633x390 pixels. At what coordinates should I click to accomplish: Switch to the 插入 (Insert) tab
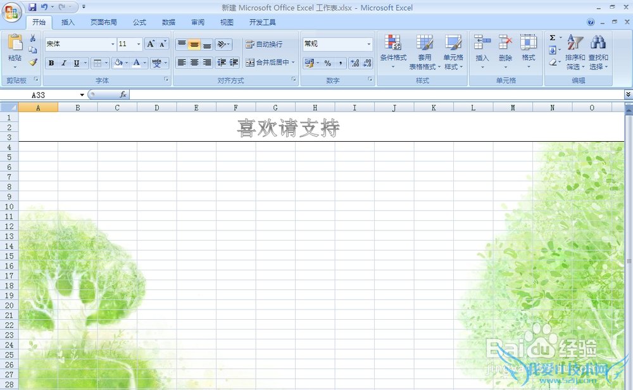pyautogui.click(x=68, y=22)
